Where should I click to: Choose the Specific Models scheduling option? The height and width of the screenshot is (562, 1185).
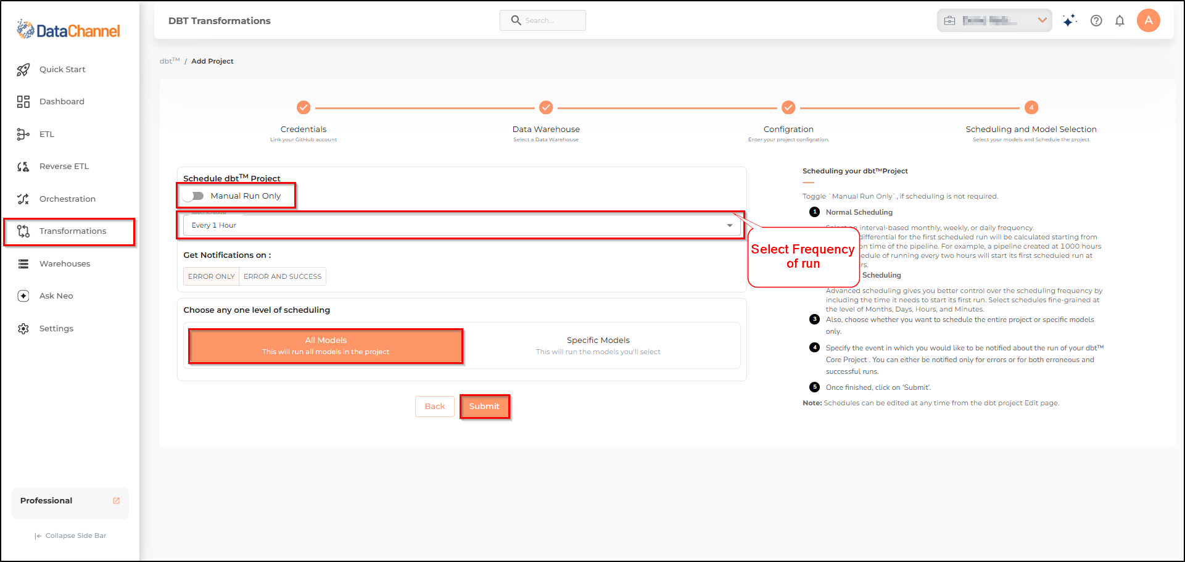coord(598,346)
